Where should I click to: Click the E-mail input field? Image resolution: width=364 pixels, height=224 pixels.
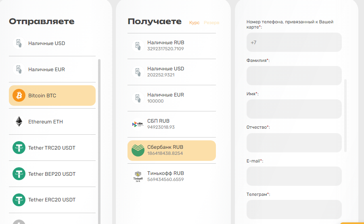(294, 176)
